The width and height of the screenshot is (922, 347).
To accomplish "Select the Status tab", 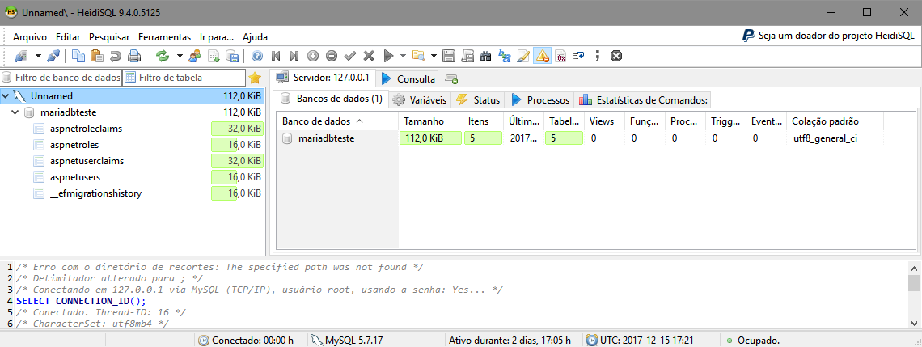I will 478,100.
